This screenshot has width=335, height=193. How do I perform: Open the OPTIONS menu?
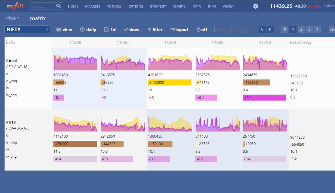click(x=136, y=6)
